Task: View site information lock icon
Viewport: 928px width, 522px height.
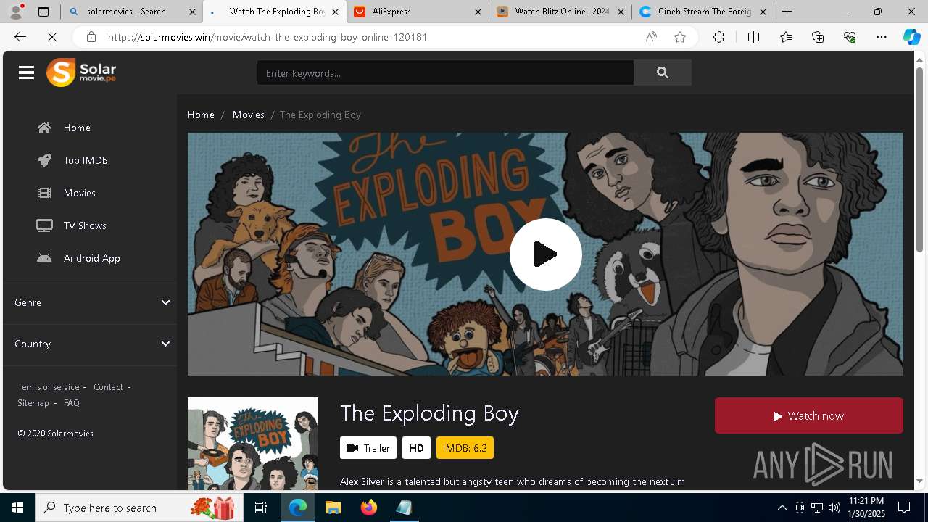Action: click(91, 37)
